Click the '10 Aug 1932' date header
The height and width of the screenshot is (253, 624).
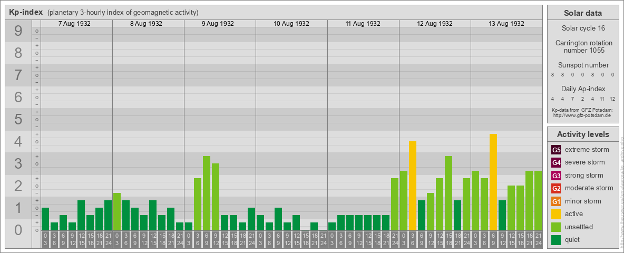[291, 24]
